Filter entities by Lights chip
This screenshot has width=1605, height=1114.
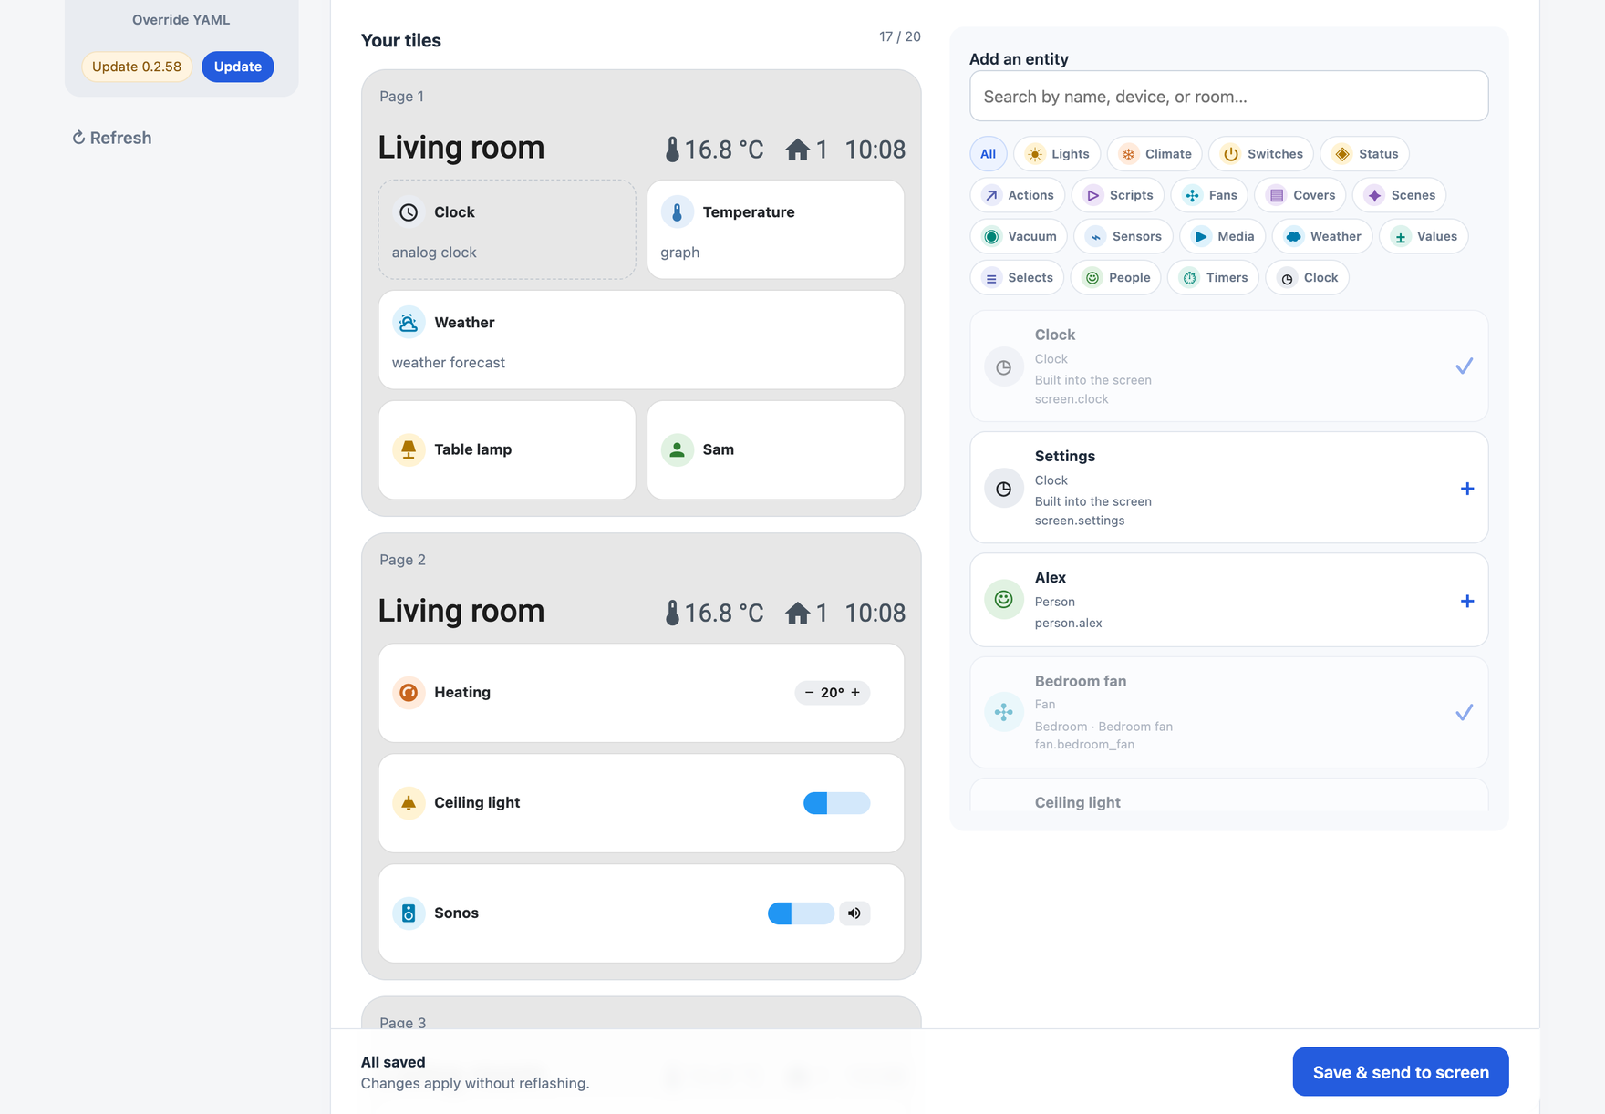click(x=1058, y=154)
